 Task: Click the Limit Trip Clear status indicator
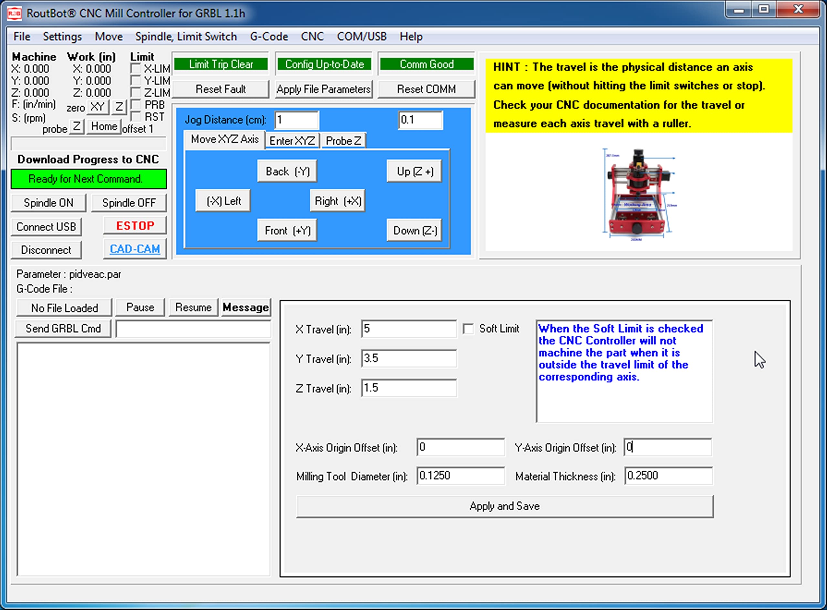(x=221, y=64)
